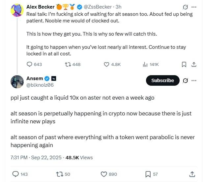Retweet Alex Becker's post

(x=67, y=65)
